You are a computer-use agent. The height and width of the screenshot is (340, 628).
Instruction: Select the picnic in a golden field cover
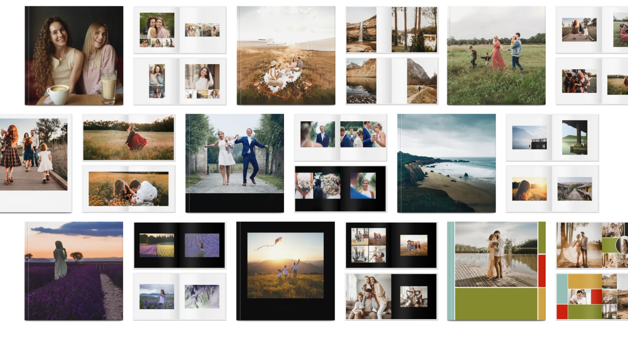(x=286, y=56)
